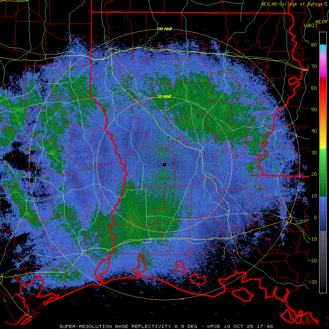Pick the red segment of the colorbar
This screenshot has height=329, width=329.
323,88
